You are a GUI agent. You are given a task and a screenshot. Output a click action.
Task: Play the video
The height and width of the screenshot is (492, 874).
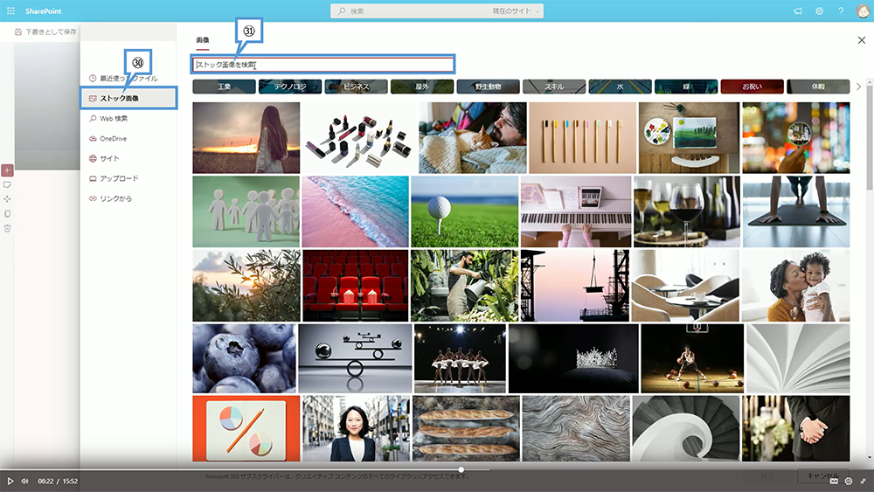coord(10,481)
